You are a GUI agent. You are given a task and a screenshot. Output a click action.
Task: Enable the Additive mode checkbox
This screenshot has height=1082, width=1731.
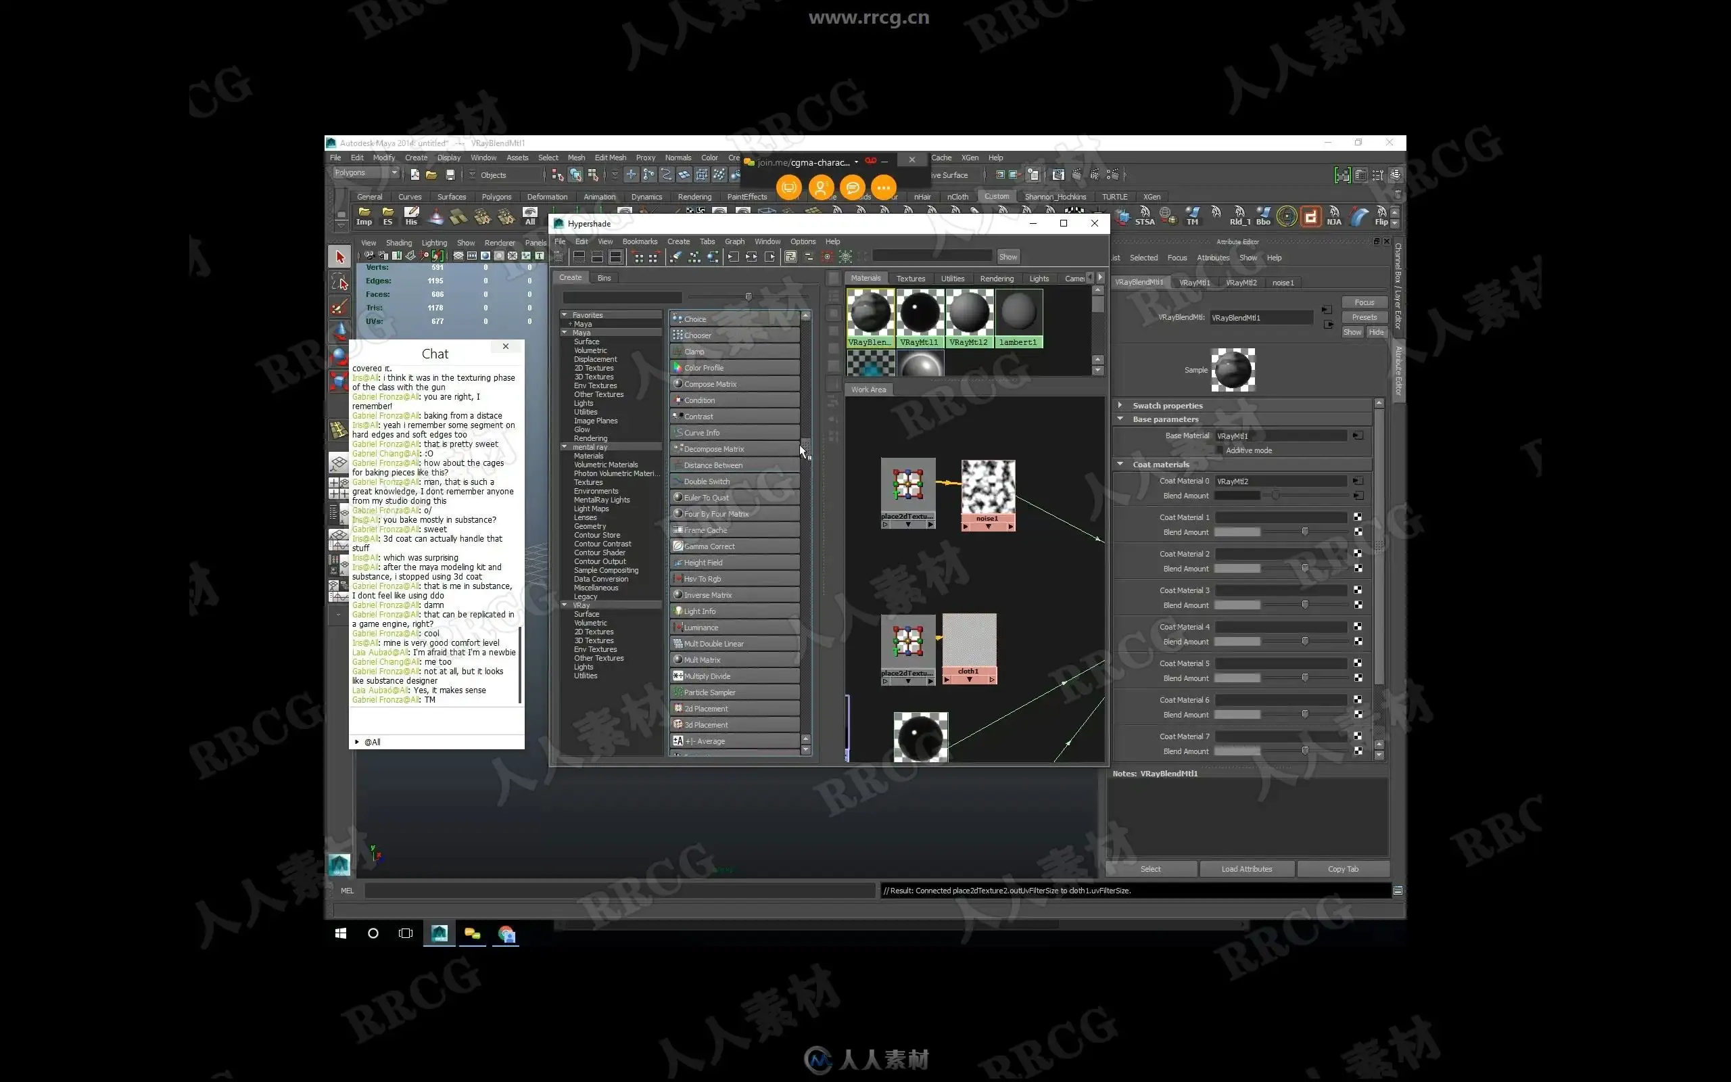1220,450
